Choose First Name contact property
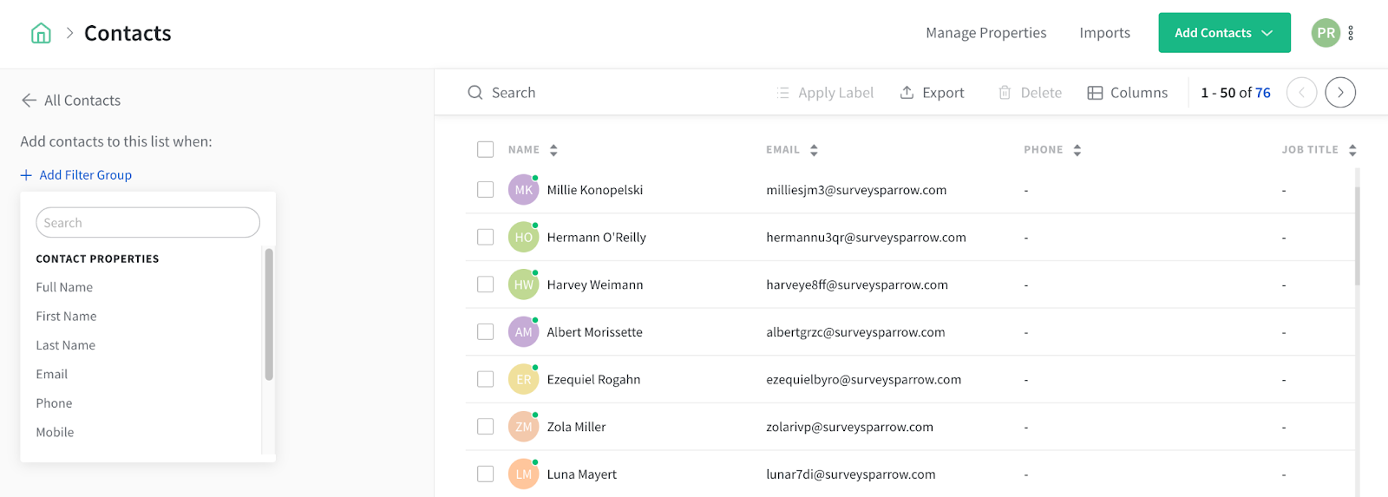Viewport: 1388px width, 497px height. point(66,317)
